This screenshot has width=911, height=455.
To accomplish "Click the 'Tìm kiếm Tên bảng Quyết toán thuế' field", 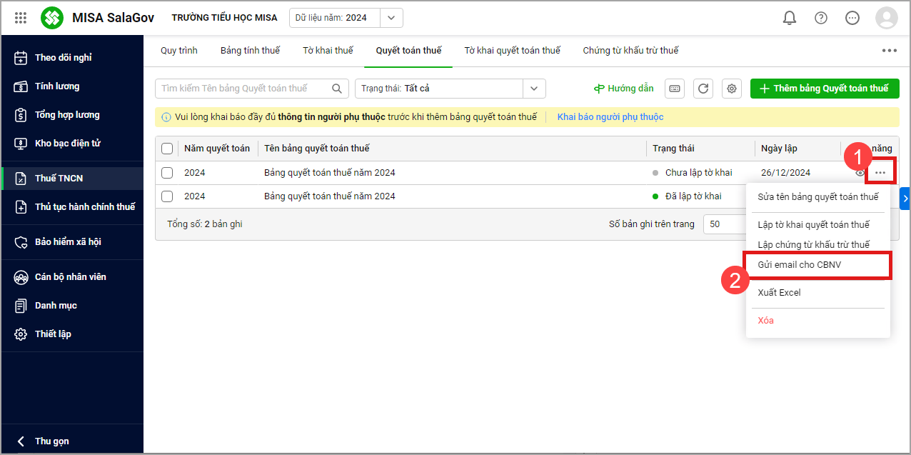I will coord(243,89).
